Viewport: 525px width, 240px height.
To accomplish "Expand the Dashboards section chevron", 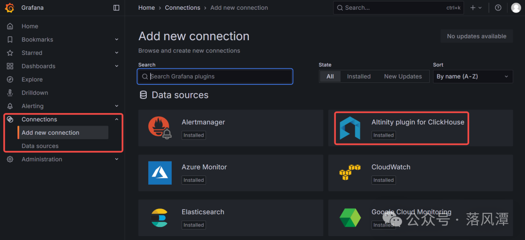I will [117, 66].
